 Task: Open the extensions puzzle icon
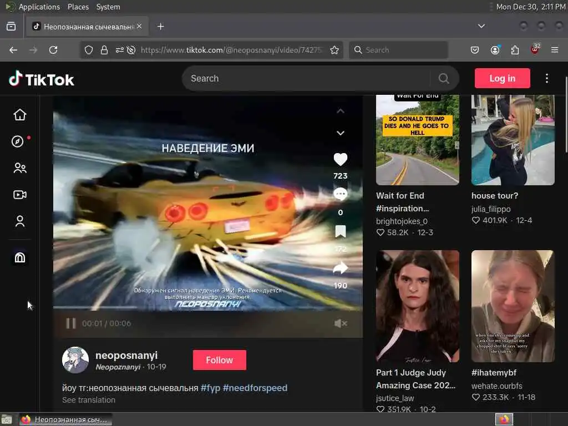pyautogui.click(x=515, y=50)
